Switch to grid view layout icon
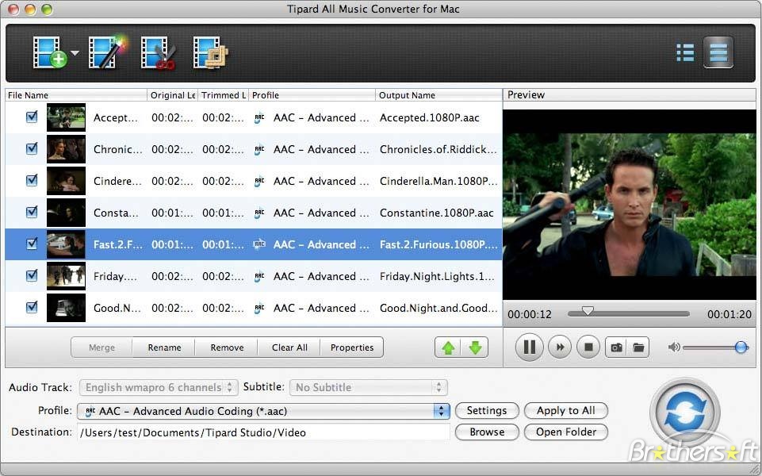Screen dimensions: 762x476 pos(684,52)
